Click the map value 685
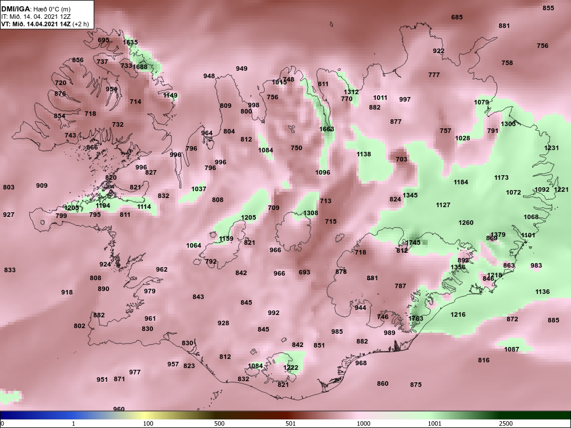 [457, 17]
